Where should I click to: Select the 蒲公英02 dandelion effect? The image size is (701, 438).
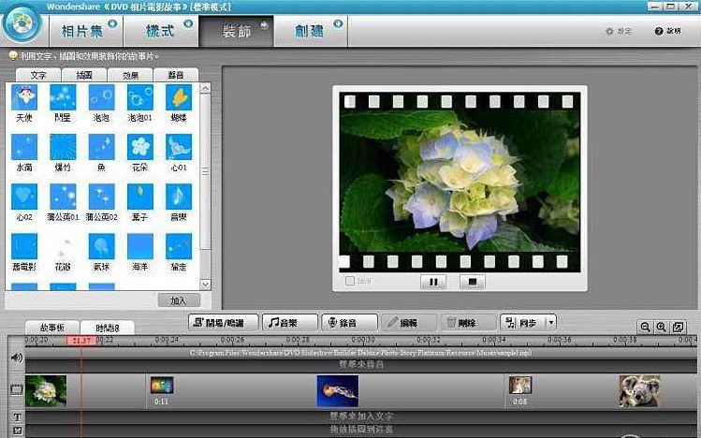tap(101, 197)
